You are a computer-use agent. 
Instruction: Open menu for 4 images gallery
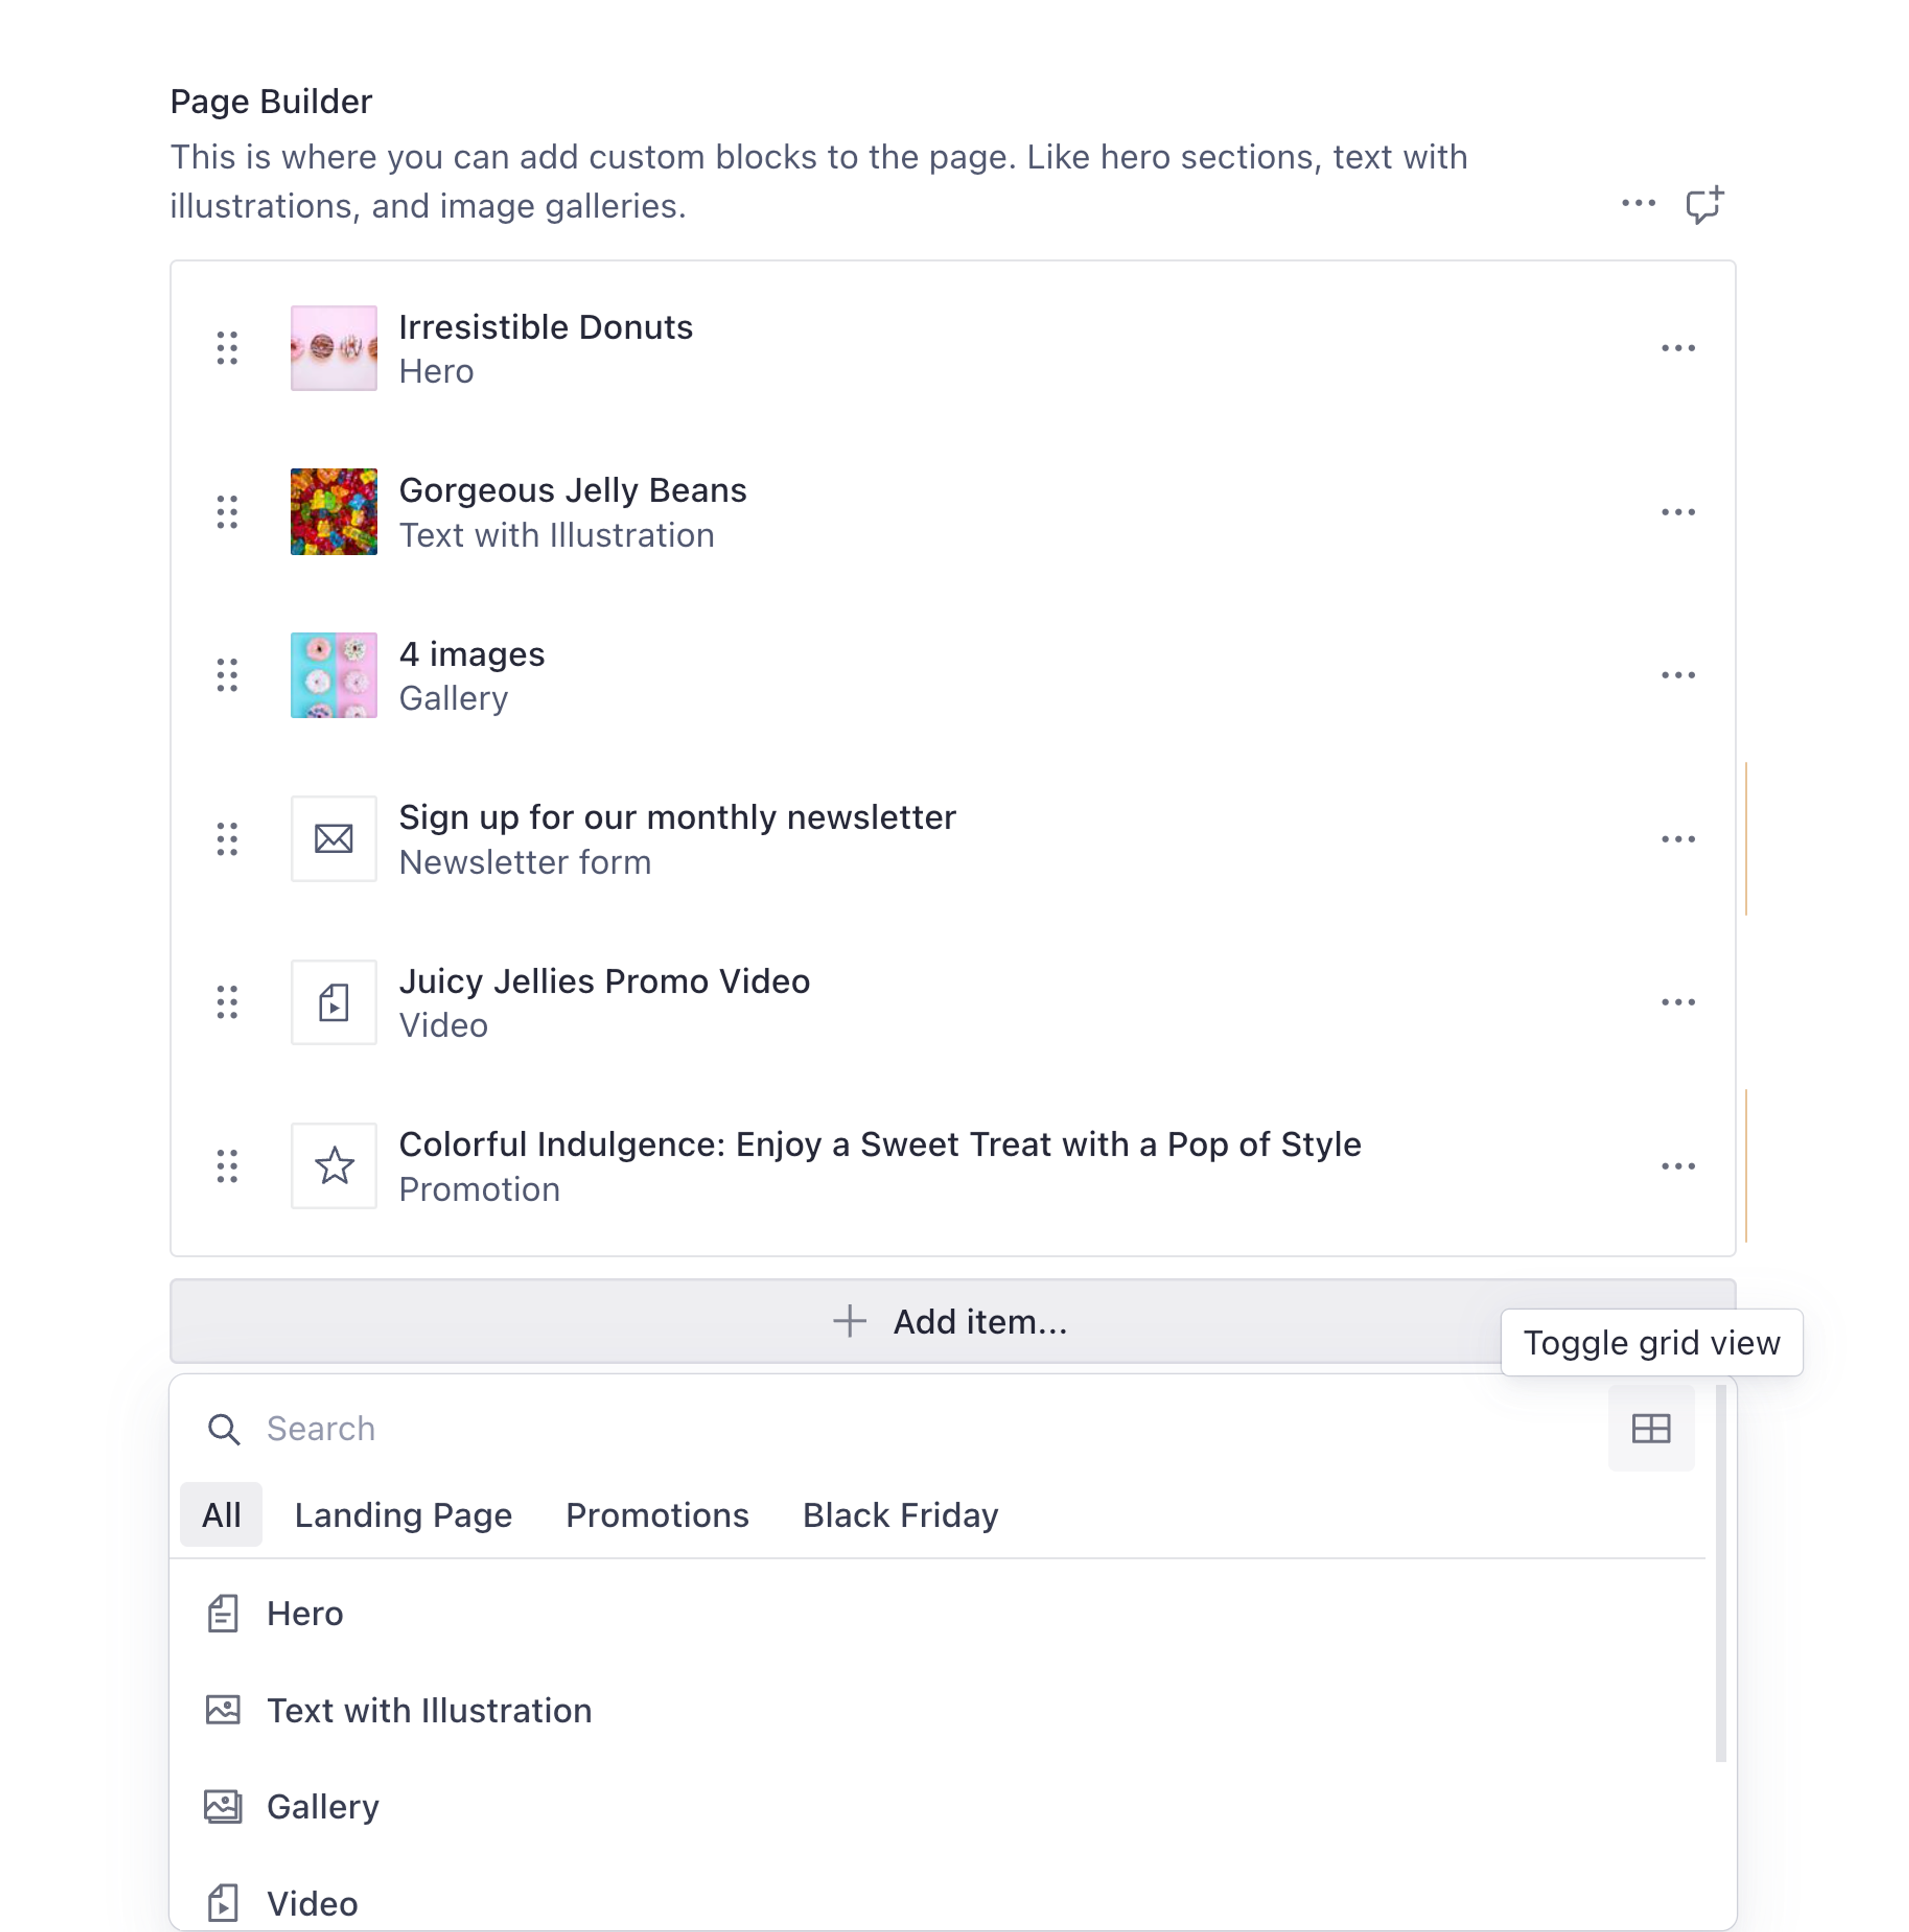[1677, 675]
